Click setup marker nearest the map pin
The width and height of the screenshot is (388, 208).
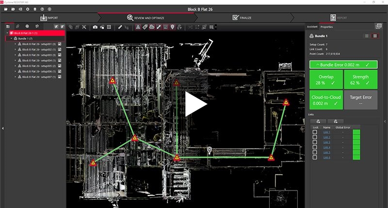click(177, 158)
